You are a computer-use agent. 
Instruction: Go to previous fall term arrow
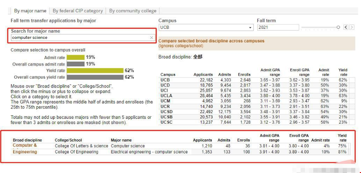pos(346,27)
